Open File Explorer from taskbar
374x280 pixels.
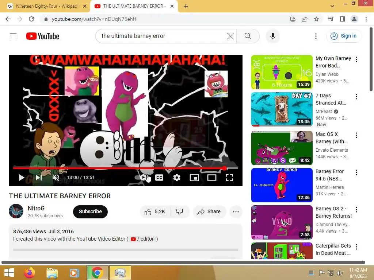coord(52,273)
